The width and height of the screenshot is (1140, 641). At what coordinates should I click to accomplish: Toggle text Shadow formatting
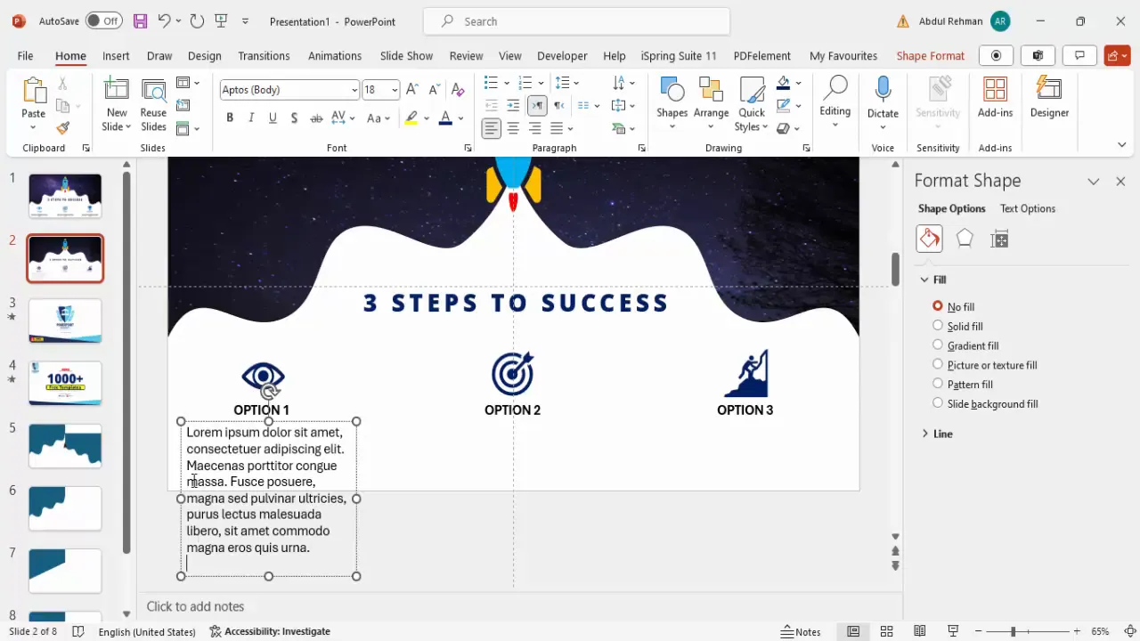pyautogui.click(x=294, y=118)
